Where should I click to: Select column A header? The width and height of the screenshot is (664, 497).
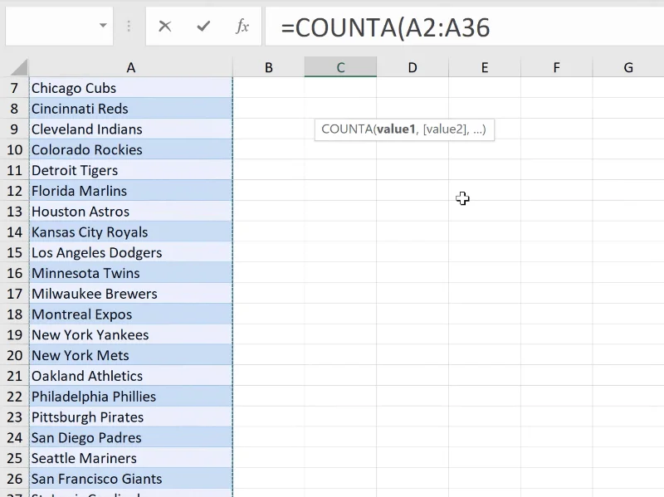pyautogui.click(x=131, y=67)
